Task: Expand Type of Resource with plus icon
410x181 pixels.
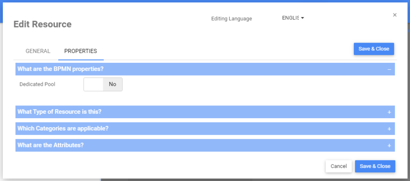Action: (389, 112)
